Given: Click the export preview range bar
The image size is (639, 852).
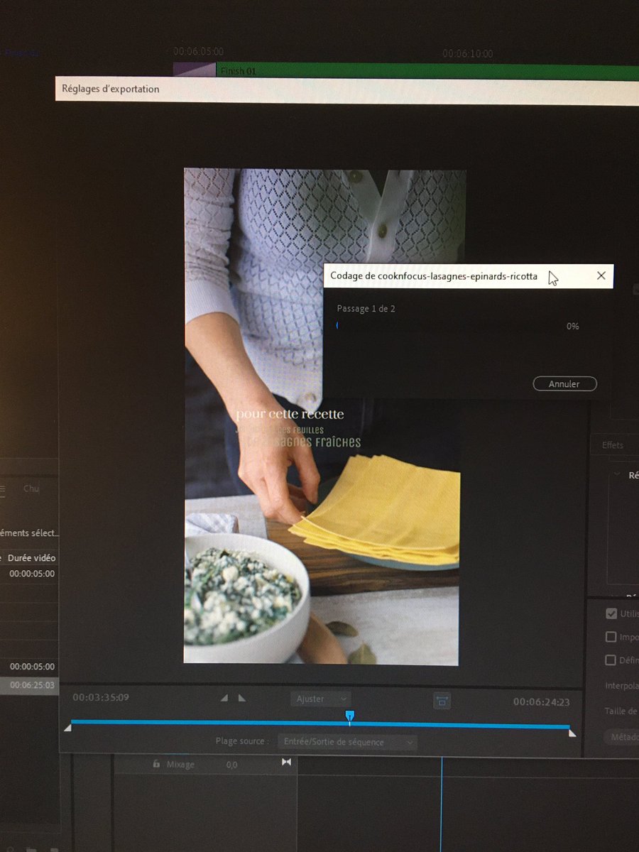Looking at the screenshot, I should coord(319,723).
